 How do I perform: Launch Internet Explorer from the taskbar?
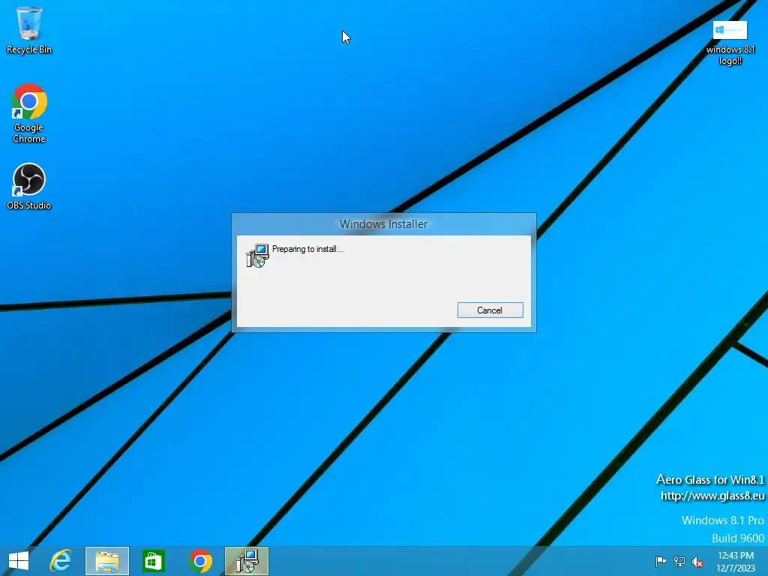[61, 561]
